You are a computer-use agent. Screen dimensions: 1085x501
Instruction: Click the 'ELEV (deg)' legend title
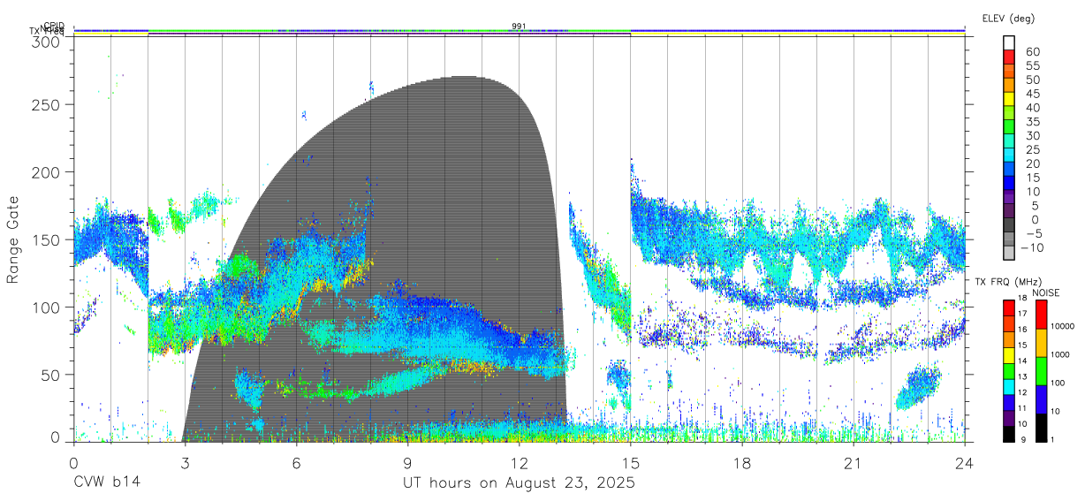1008,18
